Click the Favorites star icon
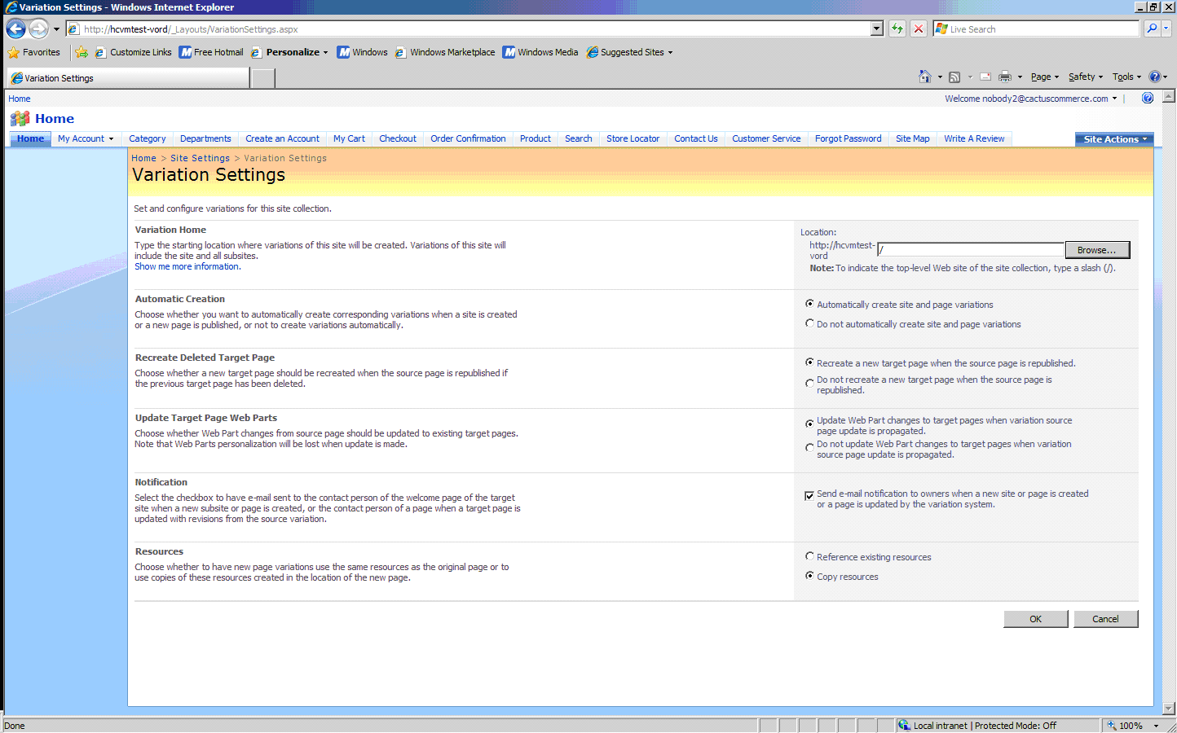Screen dimensions: 1177x733 (14, 52)
